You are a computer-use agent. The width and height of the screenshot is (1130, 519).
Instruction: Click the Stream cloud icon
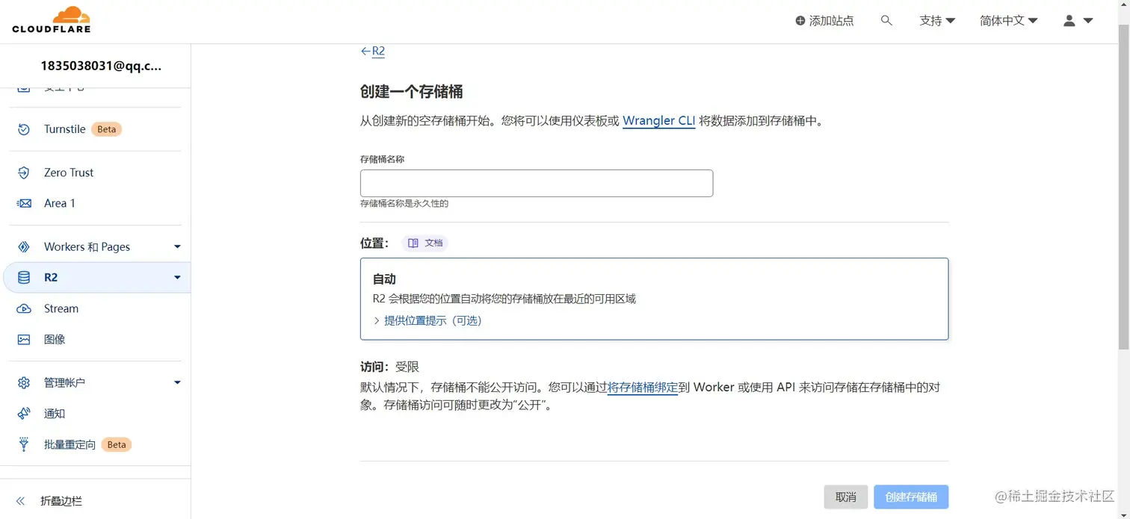24,308
